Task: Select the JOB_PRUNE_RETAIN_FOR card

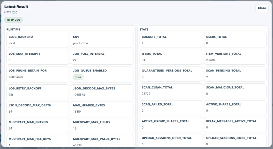Action: click(38, 74)
